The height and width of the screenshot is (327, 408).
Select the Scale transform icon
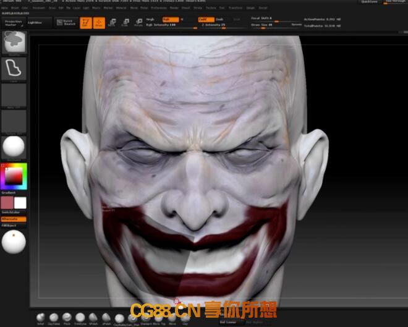pos(125,23)
